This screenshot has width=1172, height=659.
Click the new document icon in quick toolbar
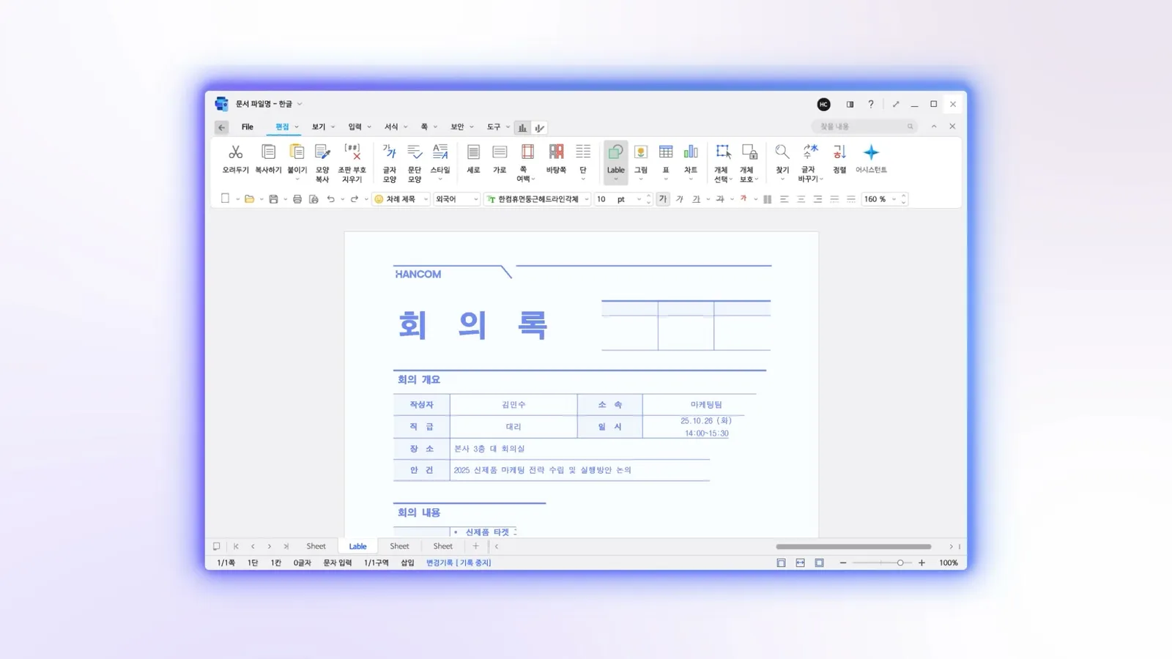(225, 198)
